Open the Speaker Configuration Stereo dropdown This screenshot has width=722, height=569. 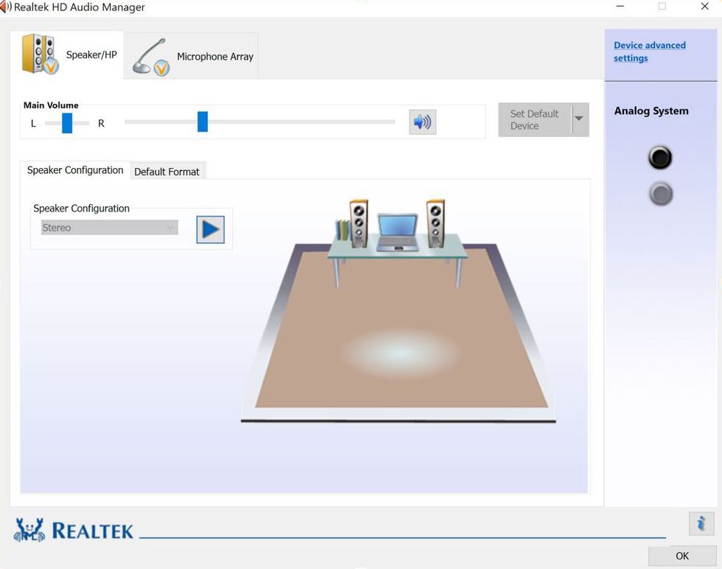pos(109,228)
